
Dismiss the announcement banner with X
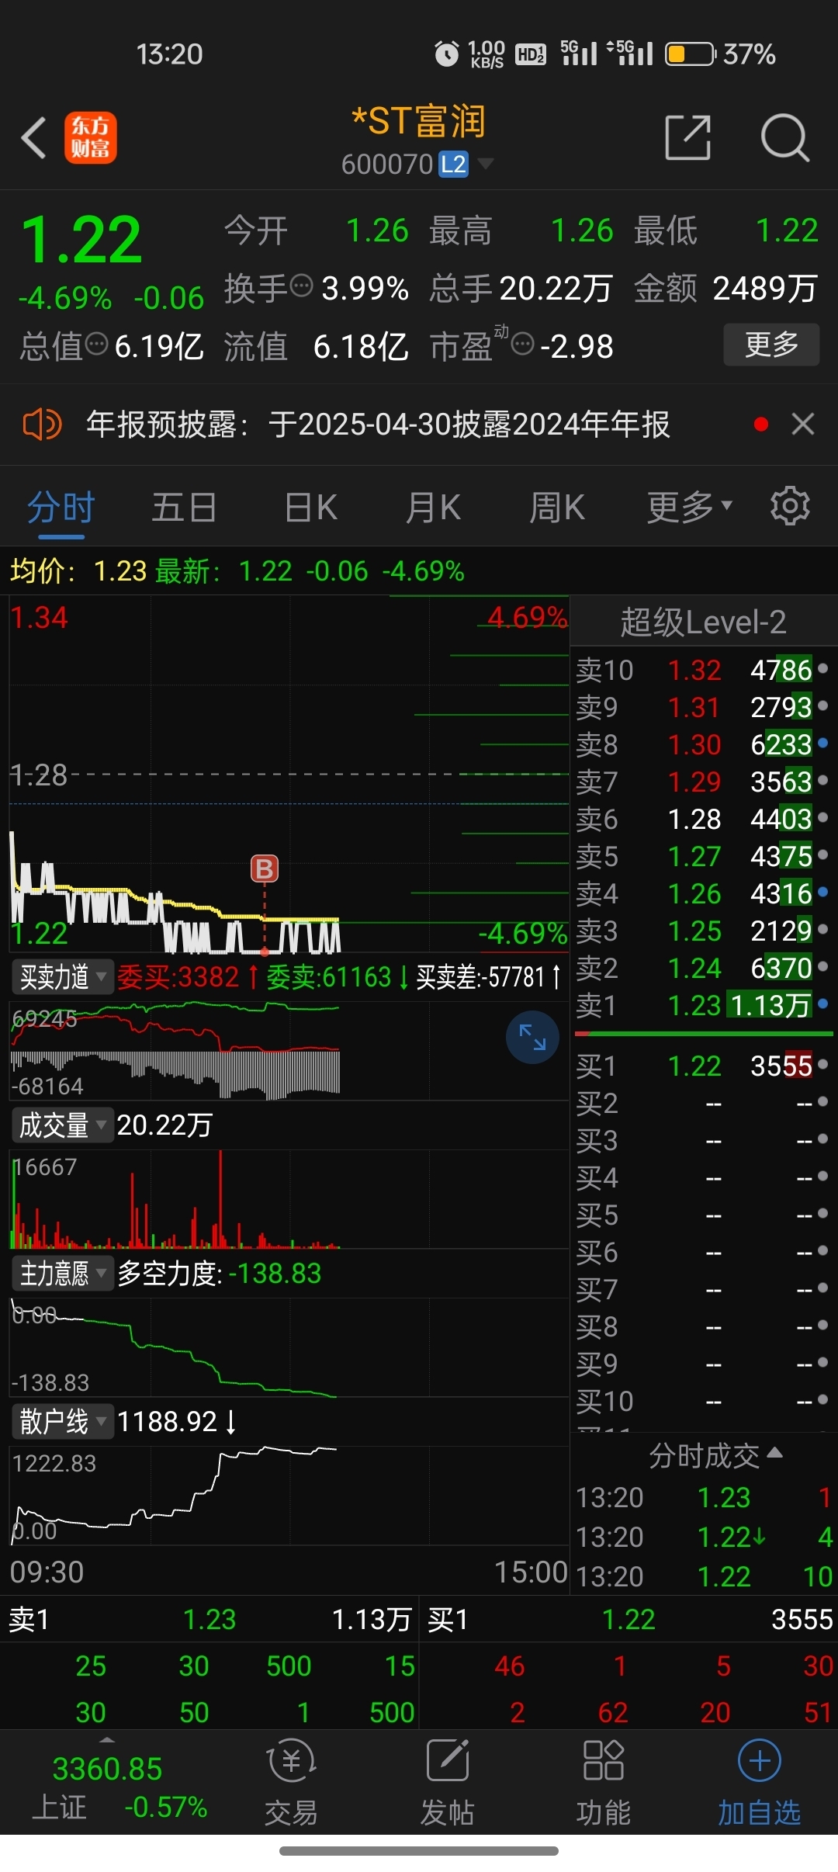(803, 425)
